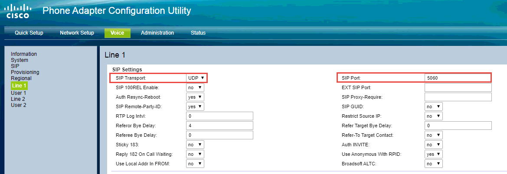Switch to the Status tab

tap(198, 33)
